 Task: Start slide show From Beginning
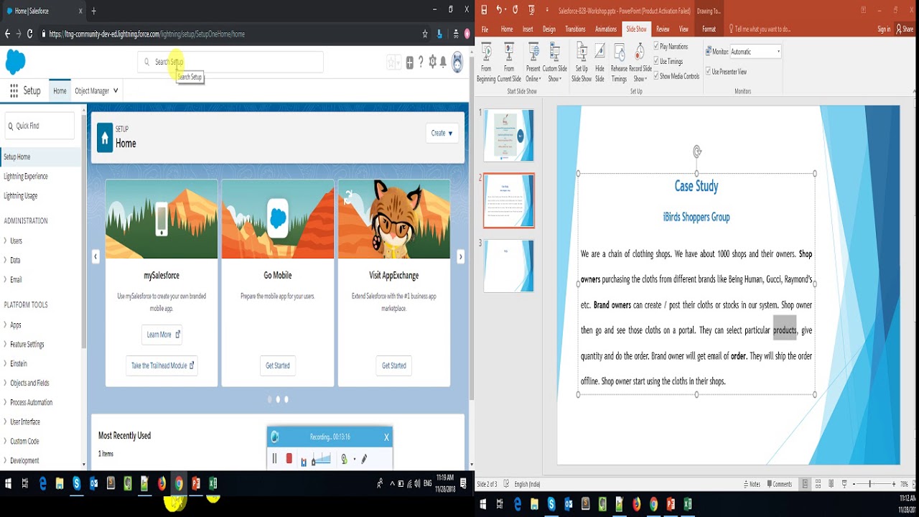click(486, 62)
